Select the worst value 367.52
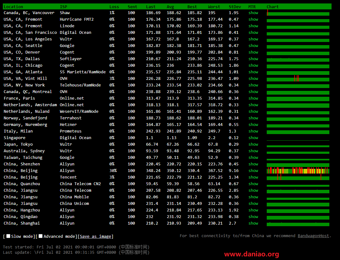This screenshot has width=340, height=260. pyautogui.click(x=215, y=171)
